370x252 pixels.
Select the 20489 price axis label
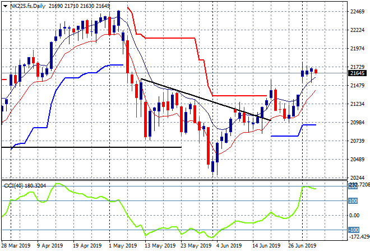[357, 160]
